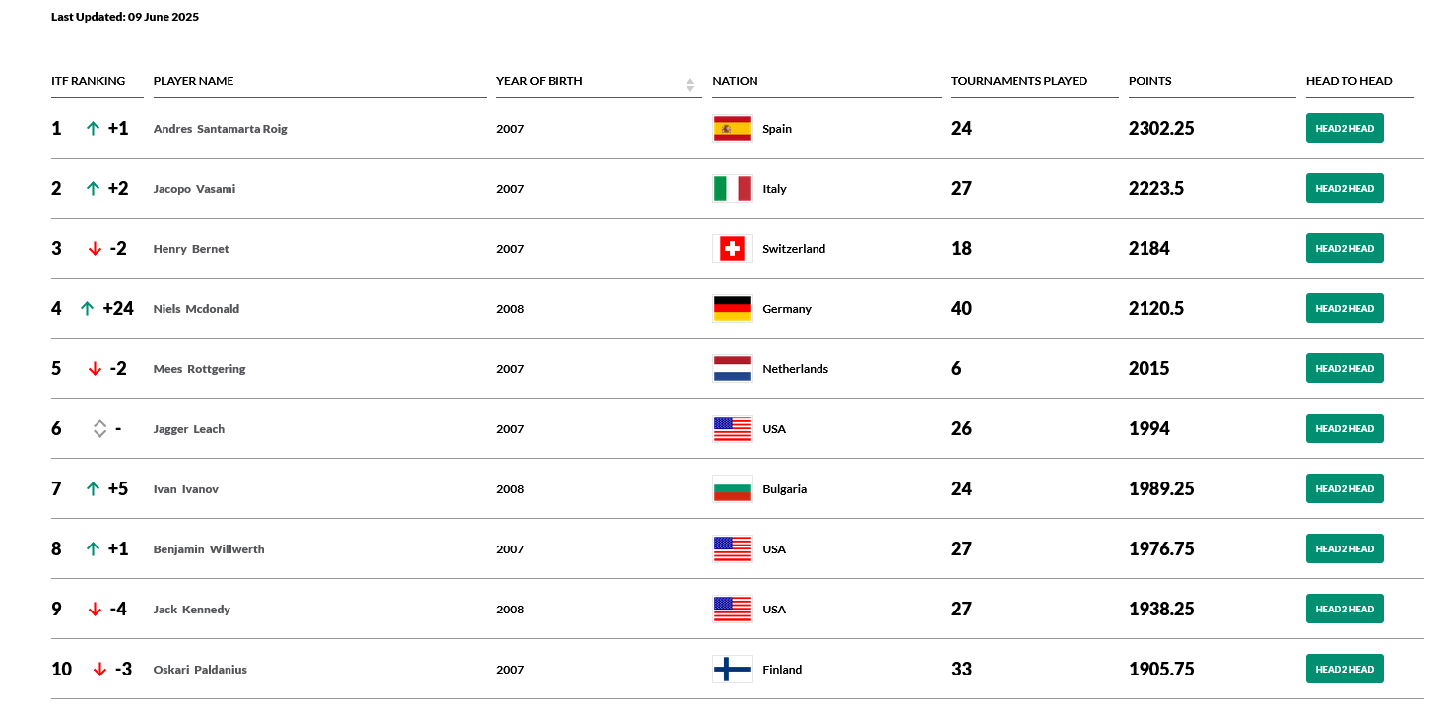The image size is (1440, 707).
Task: Open Head 2 Head for Ivan Ivanov
Action: click(x=1344, y=489)
